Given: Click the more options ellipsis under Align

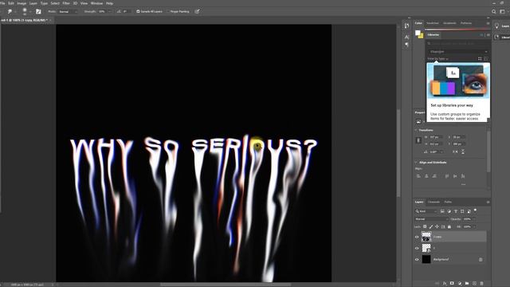Looking at the screenshot, I should coord(463,184).
